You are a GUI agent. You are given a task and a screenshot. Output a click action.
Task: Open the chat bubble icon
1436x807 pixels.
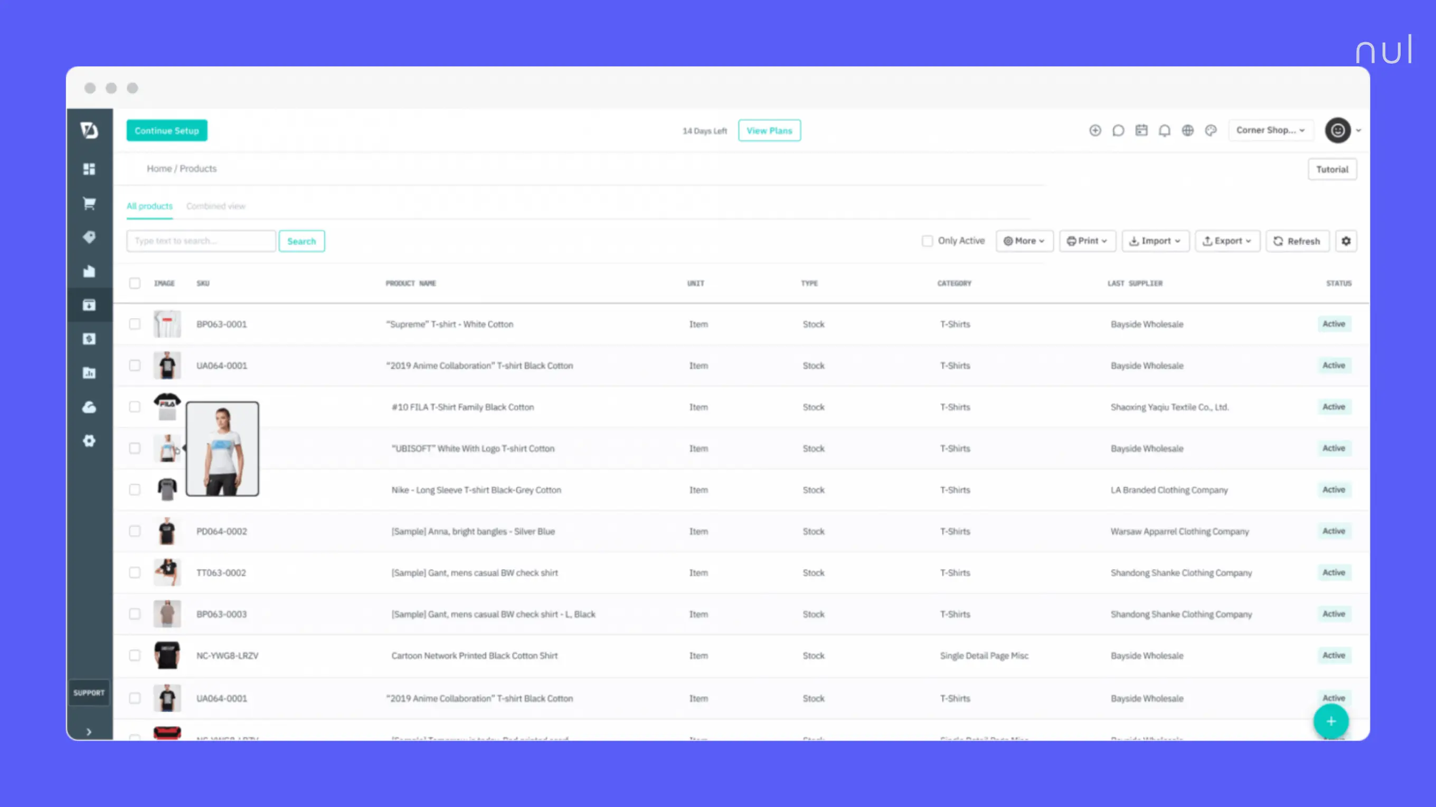[1118, 130]
